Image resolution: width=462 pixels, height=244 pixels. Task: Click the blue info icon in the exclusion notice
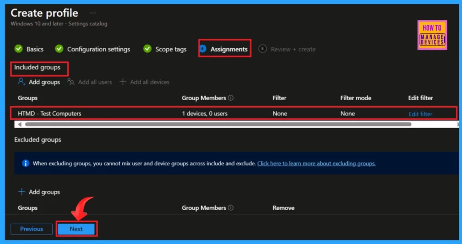pyautogui.click(x=26, y=163)
